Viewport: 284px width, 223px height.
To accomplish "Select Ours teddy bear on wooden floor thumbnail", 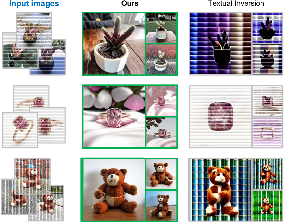I will click(162, 206).
